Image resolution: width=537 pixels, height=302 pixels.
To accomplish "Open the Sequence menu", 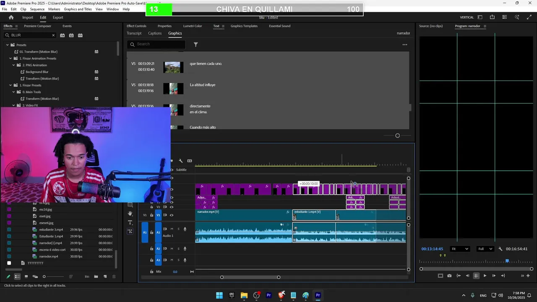I will pos(37,9).
